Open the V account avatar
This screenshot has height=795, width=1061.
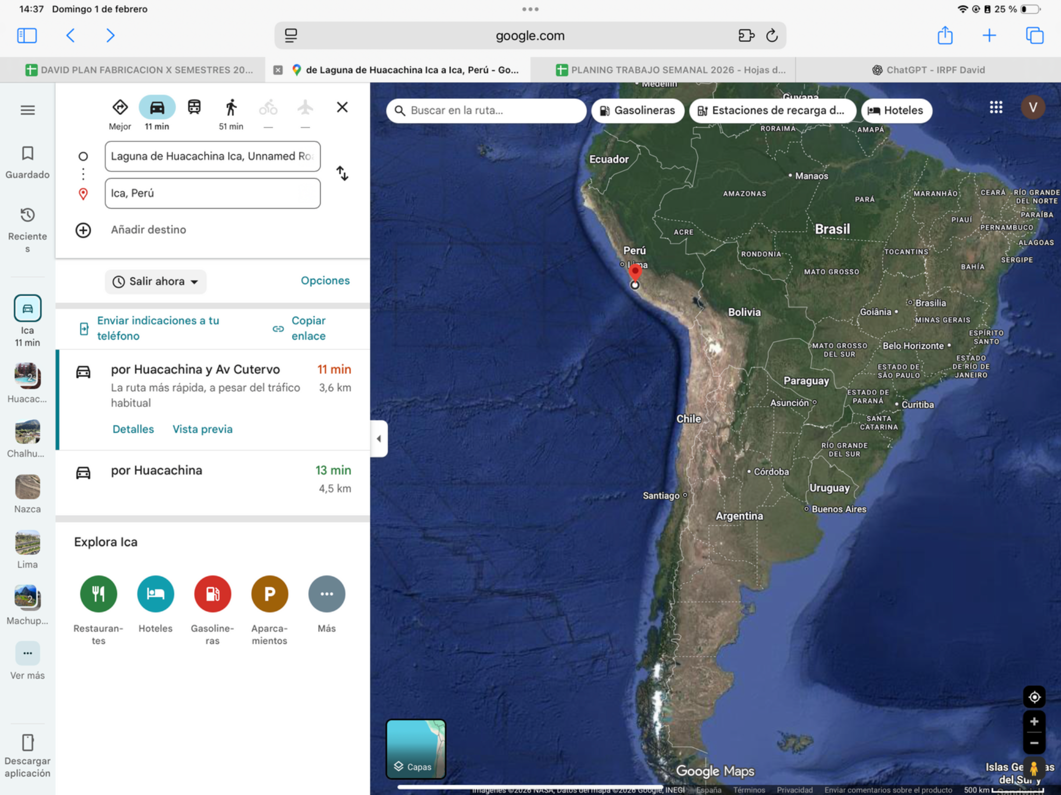pyautogui.click(x=1033, y=107)
